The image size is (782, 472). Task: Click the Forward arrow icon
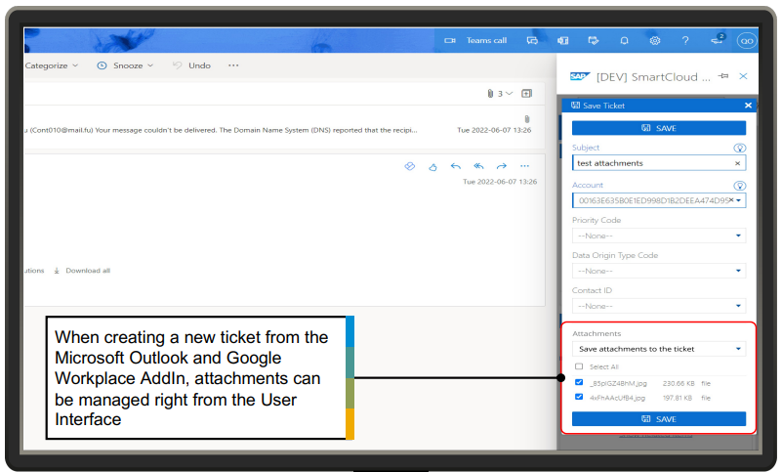coord(502,166)
